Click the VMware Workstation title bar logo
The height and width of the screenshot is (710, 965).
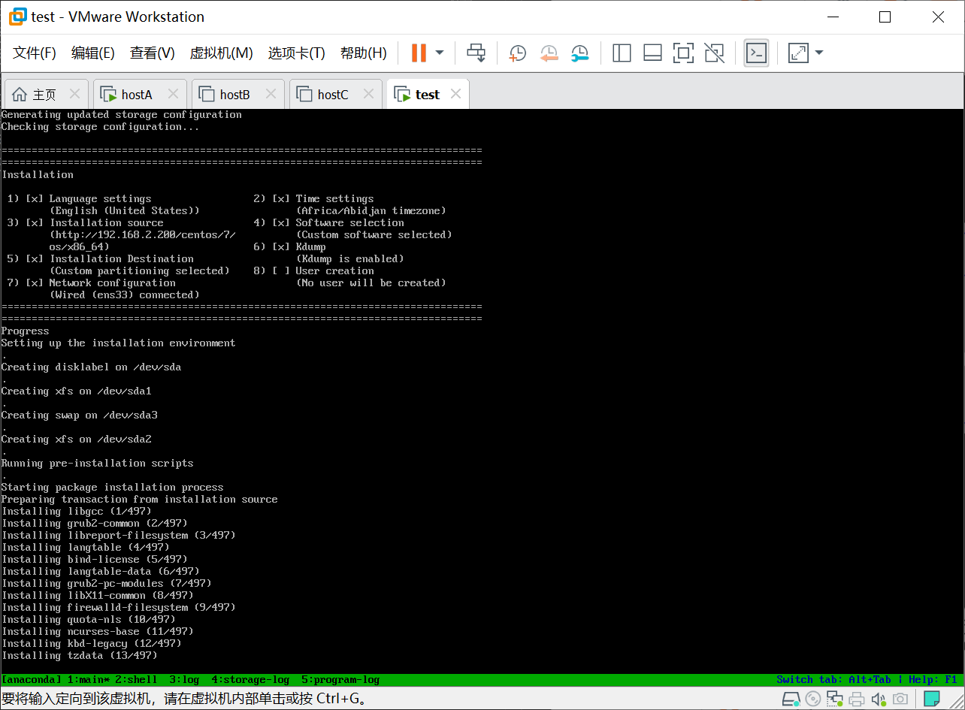[17, 17]
